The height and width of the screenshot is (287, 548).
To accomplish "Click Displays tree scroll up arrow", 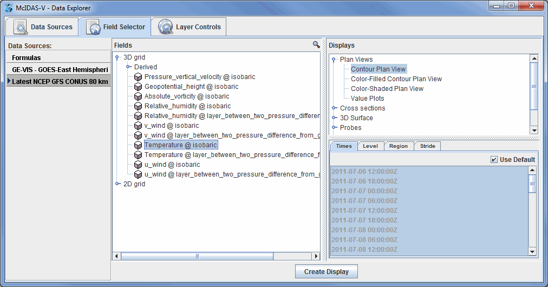I will 534,58.
